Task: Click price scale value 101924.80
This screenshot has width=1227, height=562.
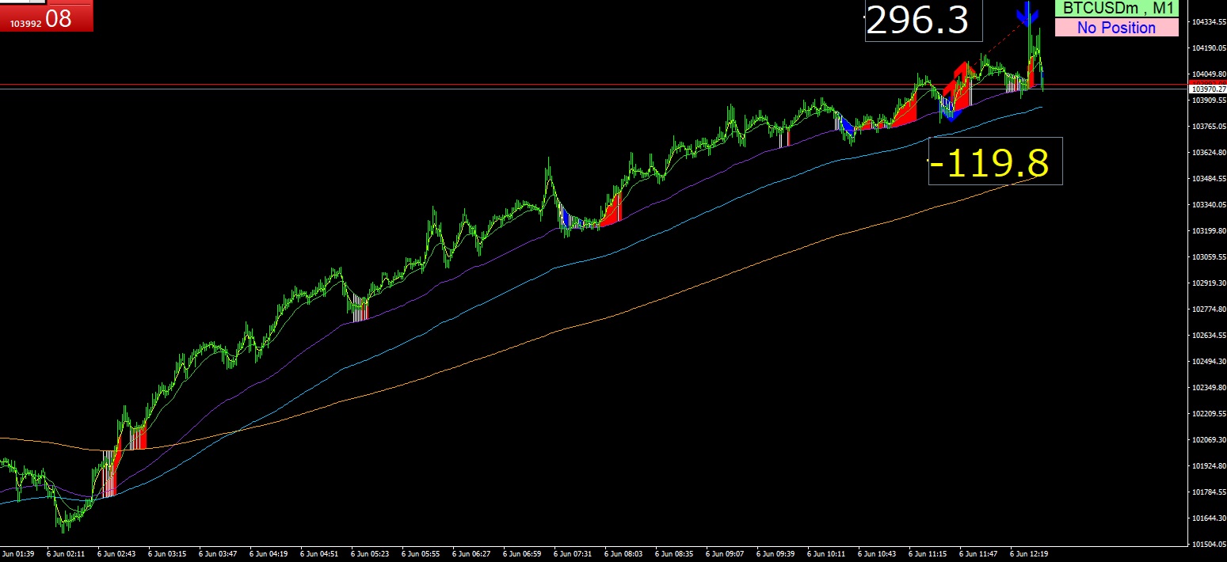Action: 1209,465
